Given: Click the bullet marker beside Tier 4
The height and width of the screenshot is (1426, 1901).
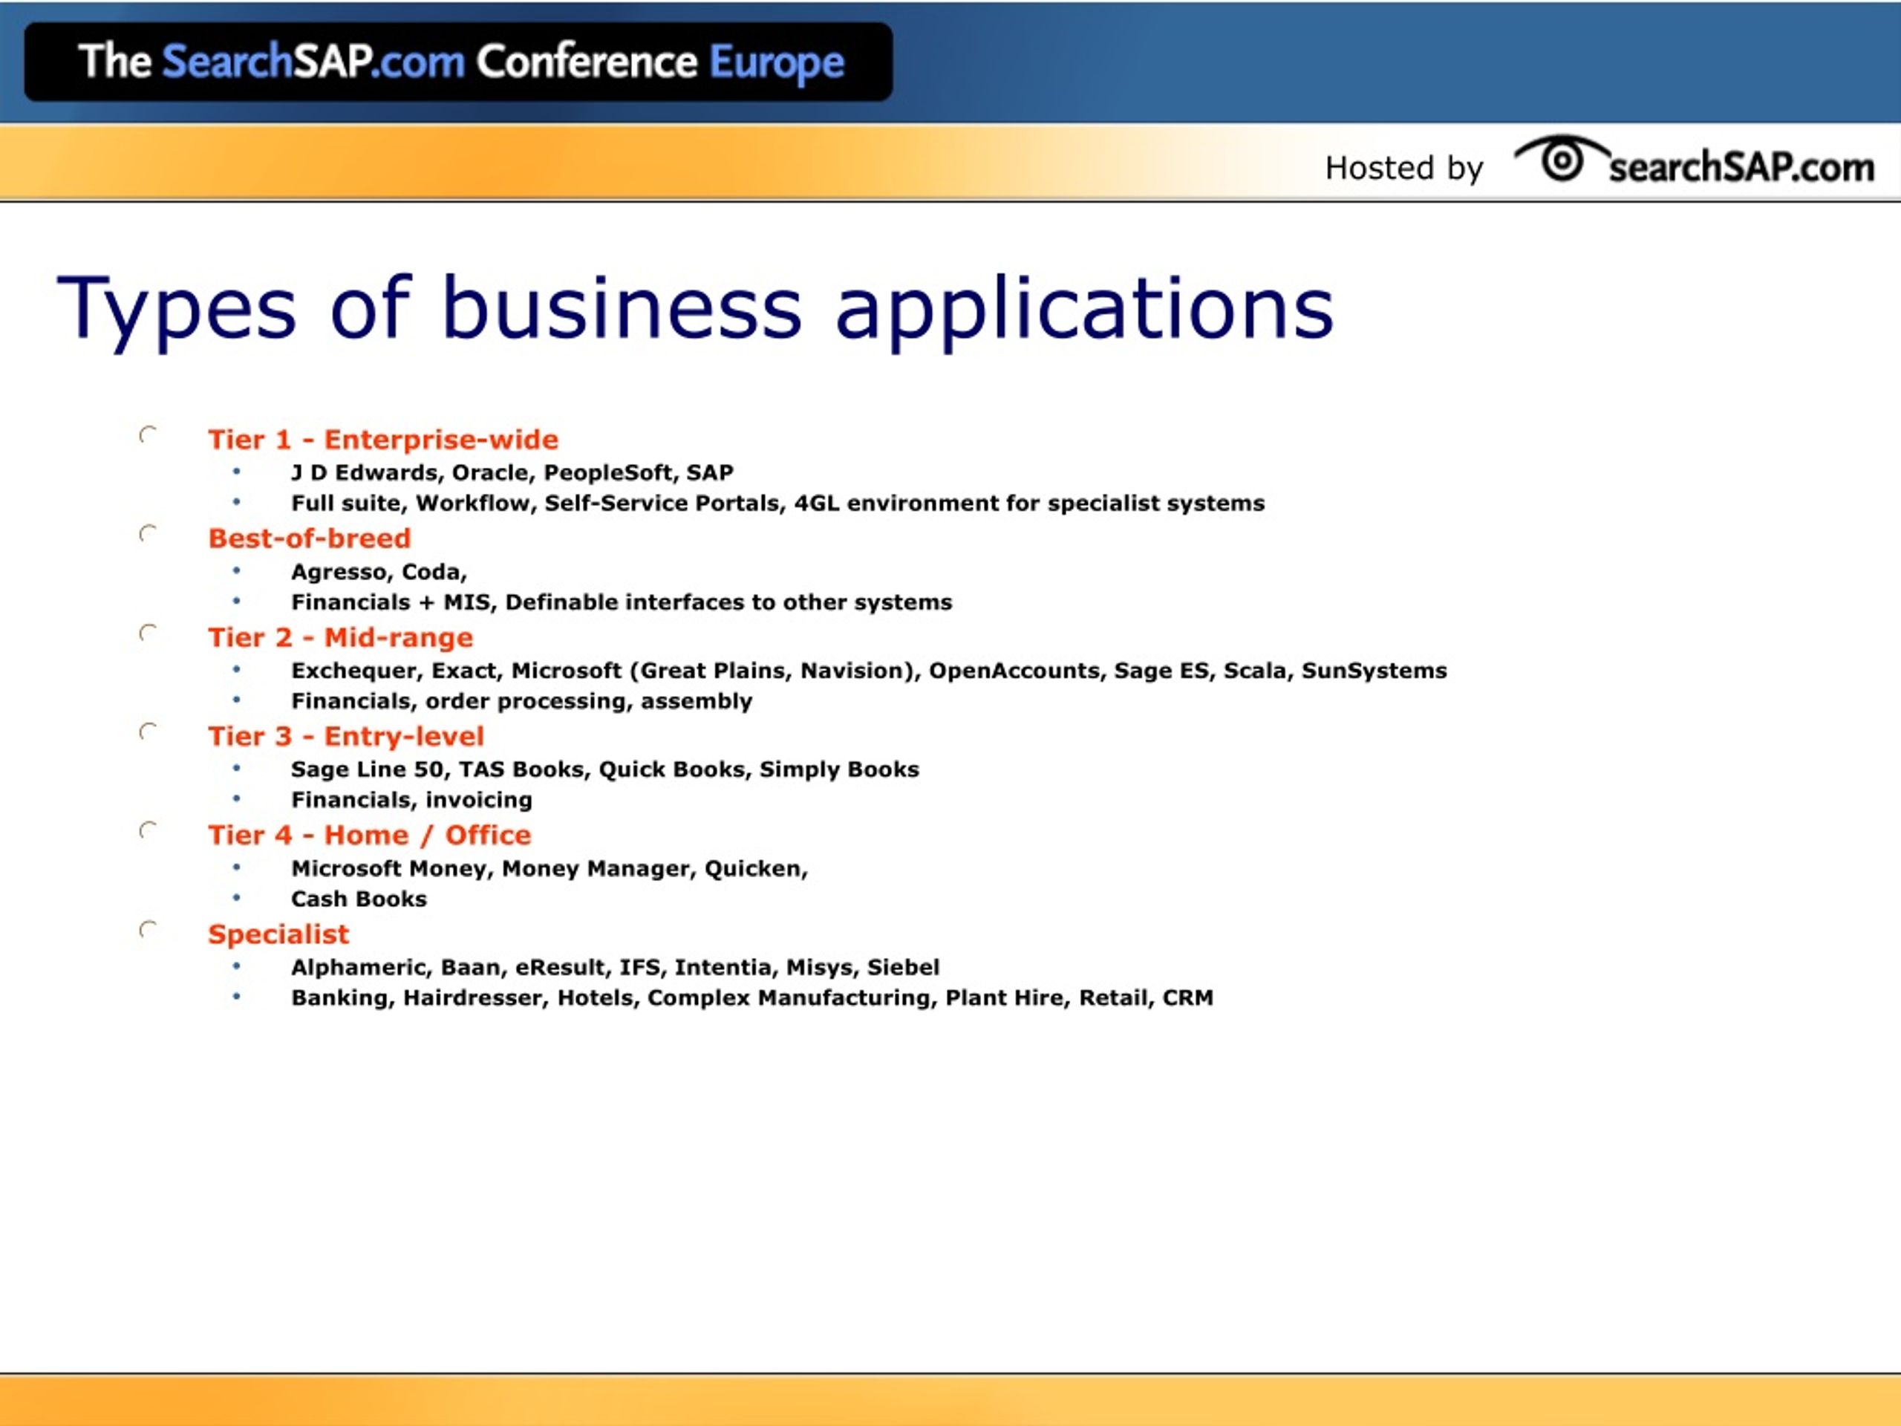Looking at the screenshot, I should click(x=148, y=830).
